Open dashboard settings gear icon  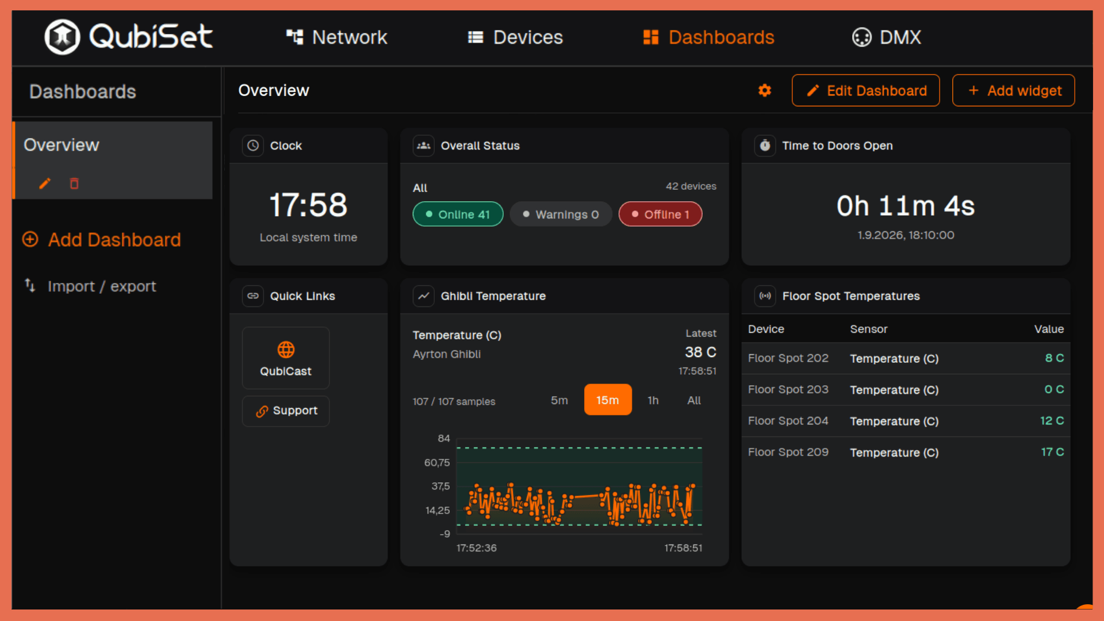[x=765, y=90]
